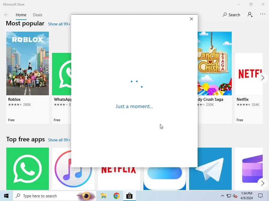Go back with the back arrow

pos(6,15)
